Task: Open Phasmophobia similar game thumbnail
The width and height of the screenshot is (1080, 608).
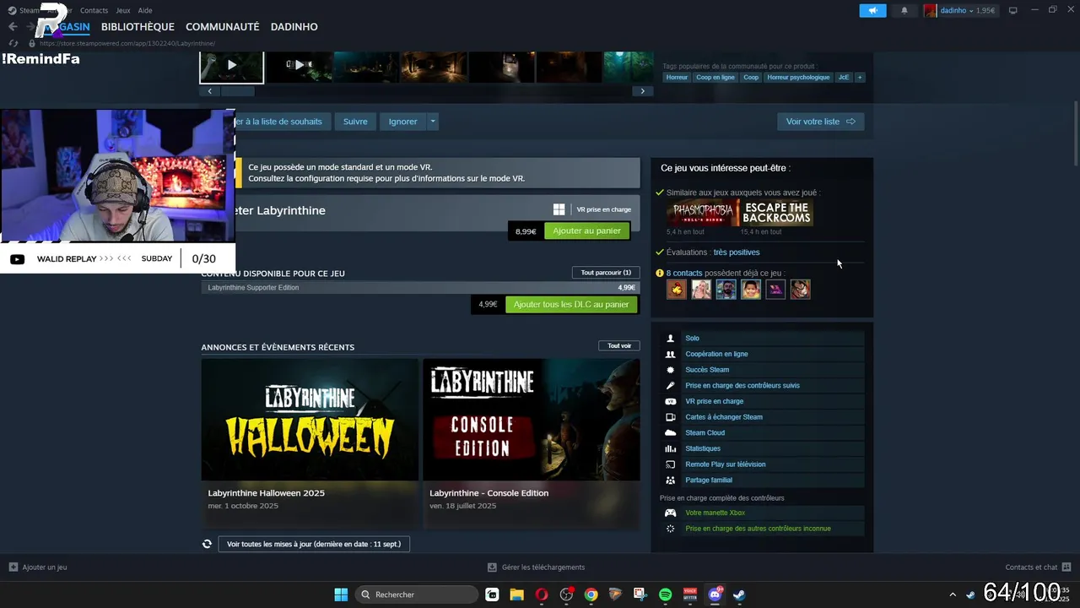Action: click(x=702, y=213)
